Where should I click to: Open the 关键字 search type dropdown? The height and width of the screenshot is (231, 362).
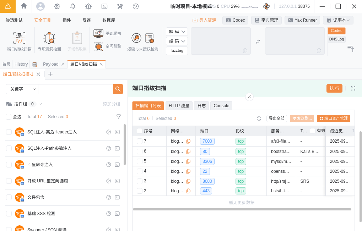coord(22,89)
